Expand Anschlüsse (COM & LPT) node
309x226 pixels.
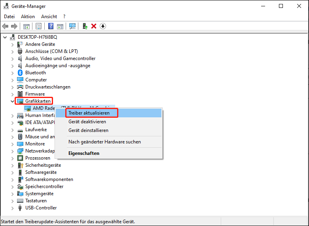[x=12, y=52]
